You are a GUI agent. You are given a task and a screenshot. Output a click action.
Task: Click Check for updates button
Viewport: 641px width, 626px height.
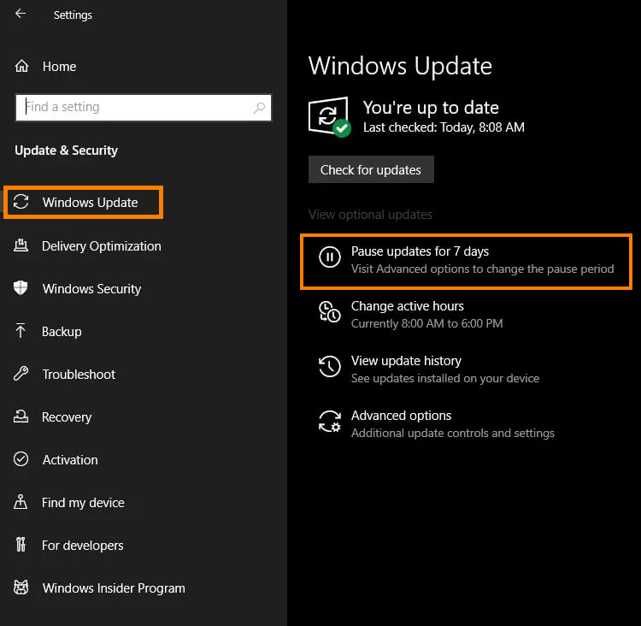371,170
